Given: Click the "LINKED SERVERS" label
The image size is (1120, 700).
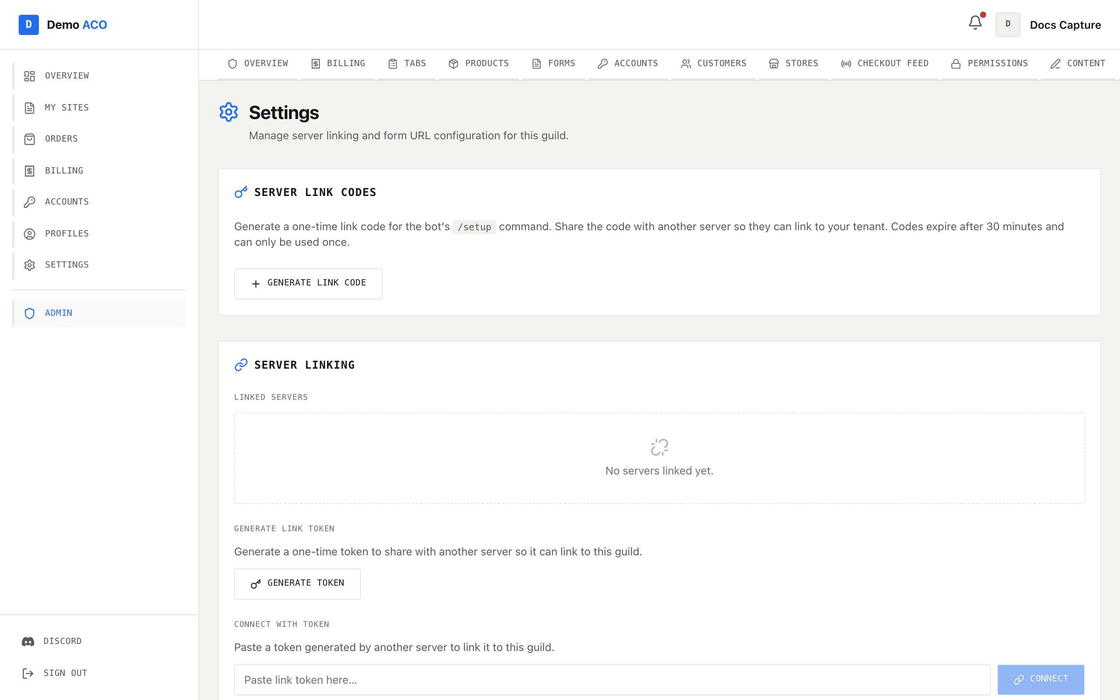Looking at the screenshot, I should tap(271, 397).
